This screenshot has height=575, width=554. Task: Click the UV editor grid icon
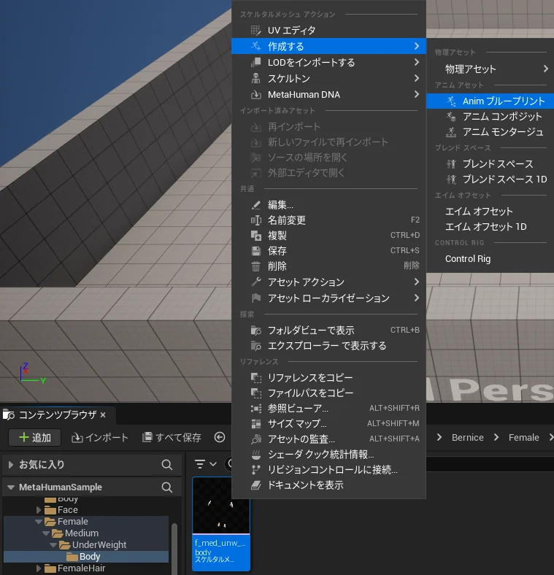coord(255,31)
